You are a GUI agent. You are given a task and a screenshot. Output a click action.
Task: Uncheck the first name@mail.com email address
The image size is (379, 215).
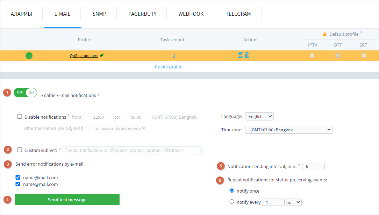pyautogui.click(x=17, y=177)
